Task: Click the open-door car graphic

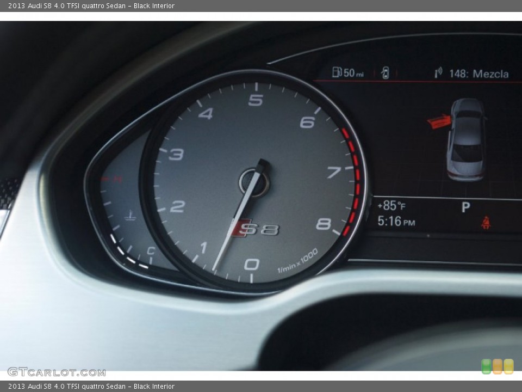Action: (467, 140)
